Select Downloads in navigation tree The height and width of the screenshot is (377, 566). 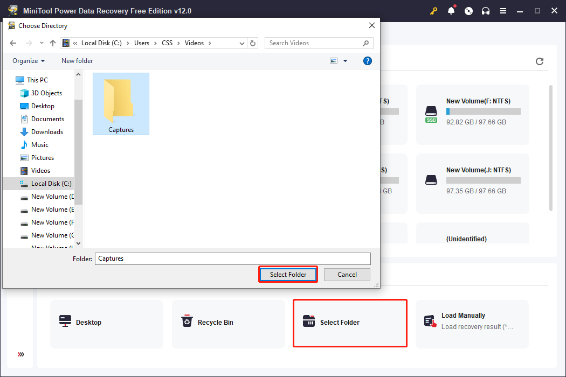(x=42, y=132)
